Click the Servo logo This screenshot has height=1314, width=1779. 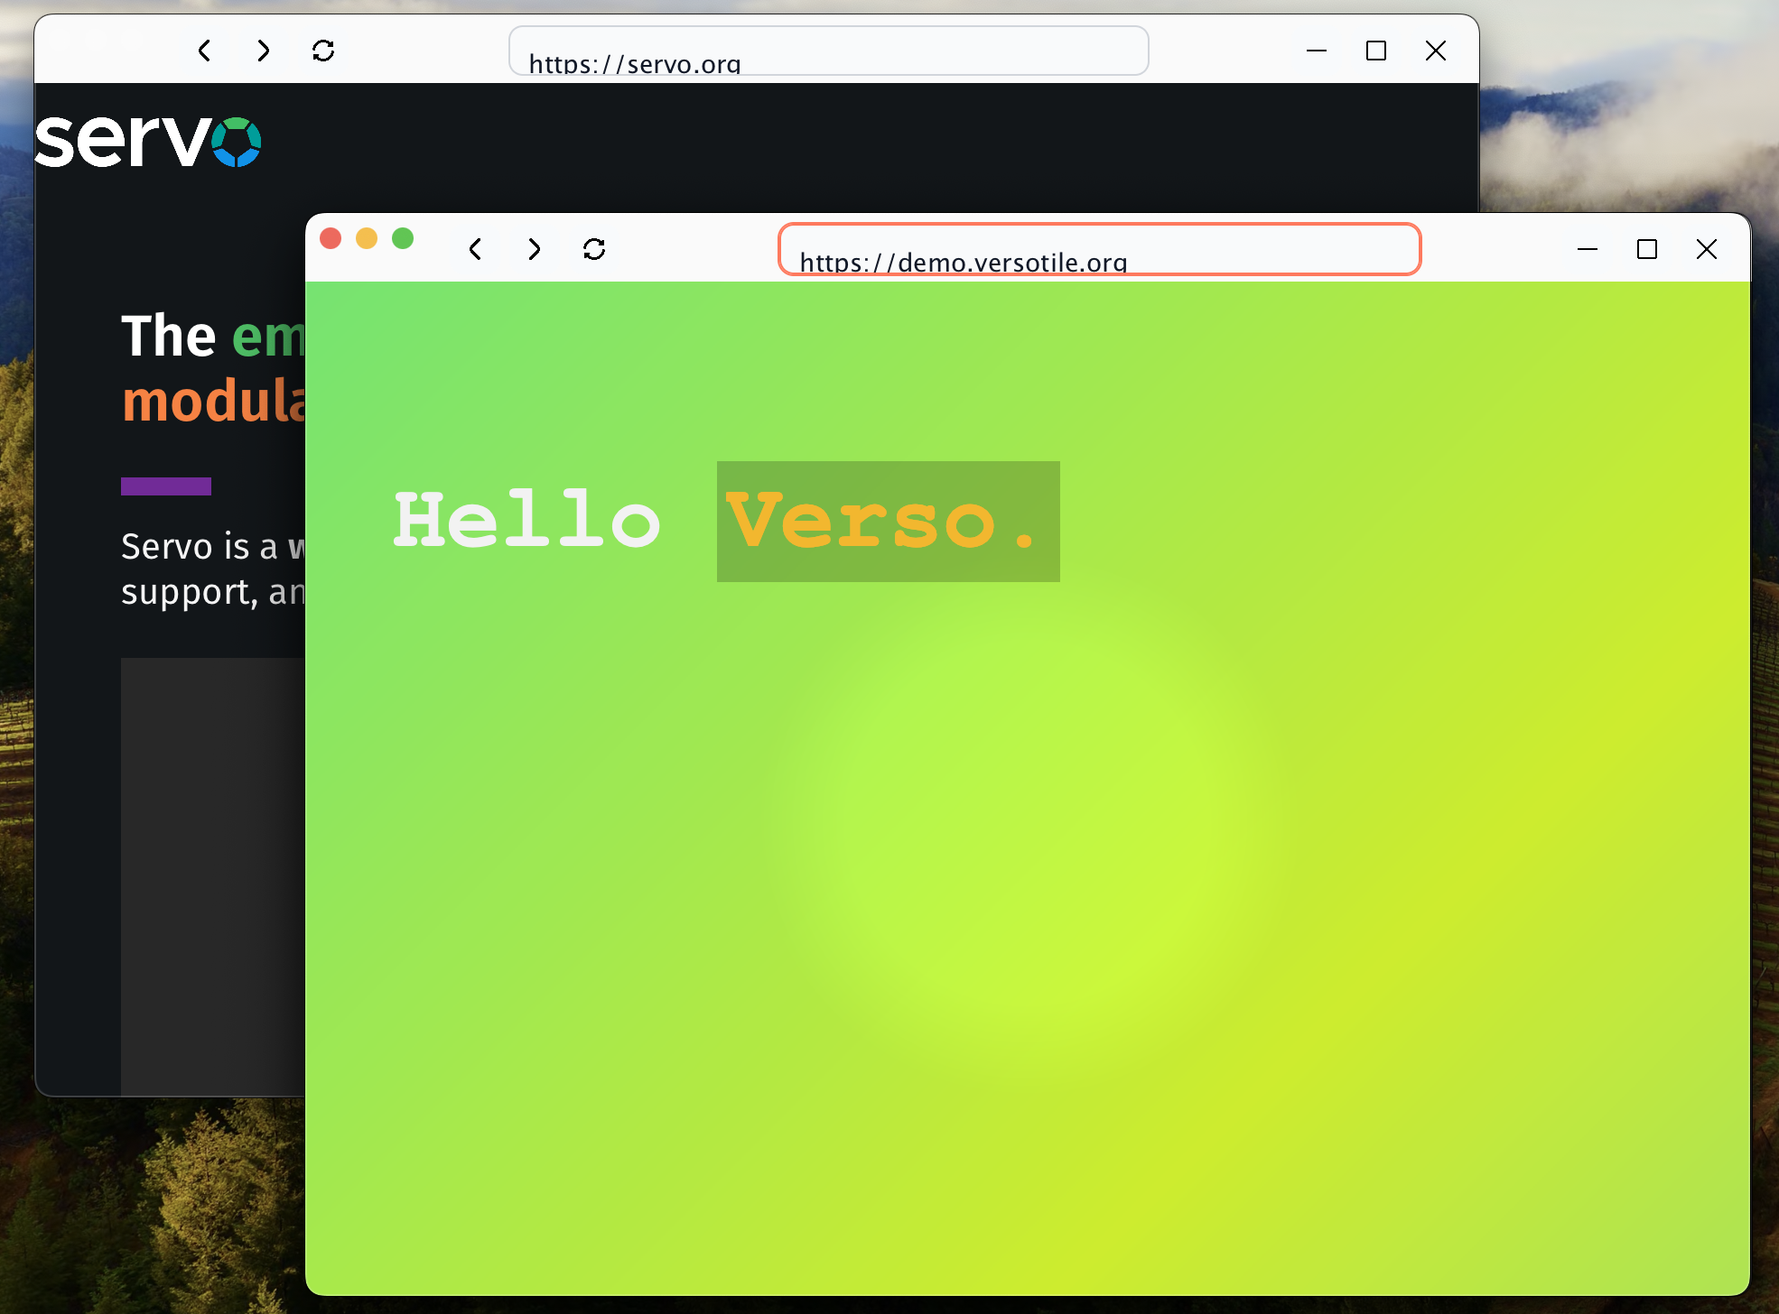point(148,142)
